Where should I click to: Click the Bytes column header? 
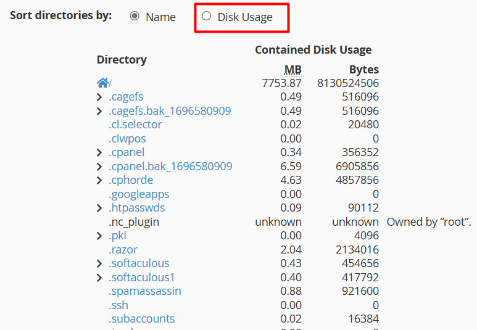tap(364, 69)
